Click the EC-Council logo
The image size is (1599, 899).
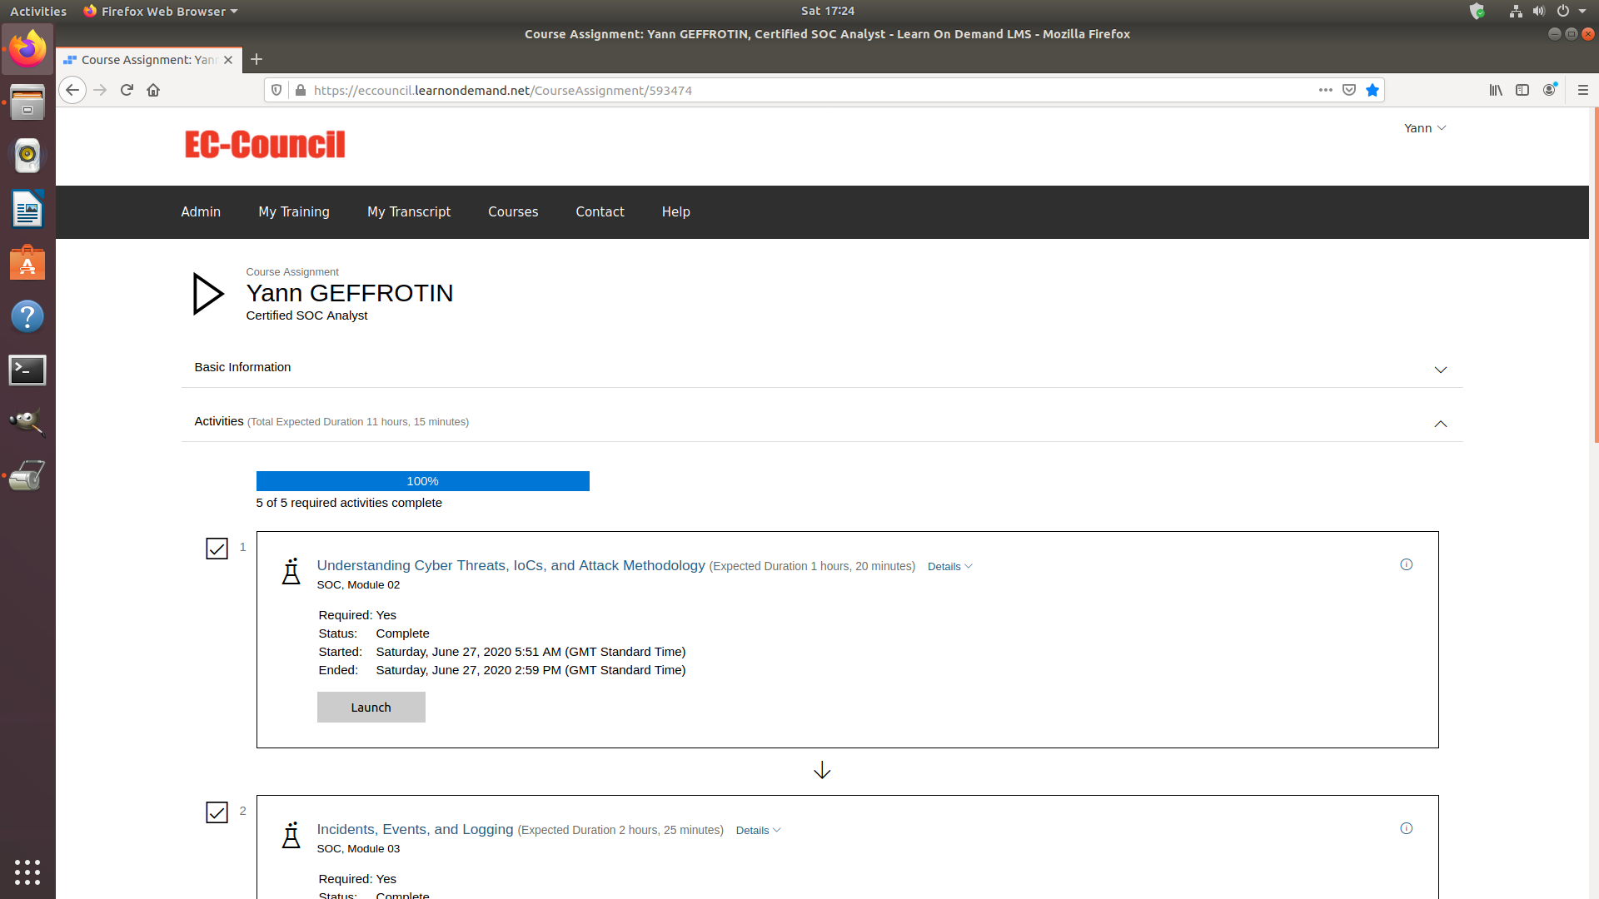click(265, 145)
